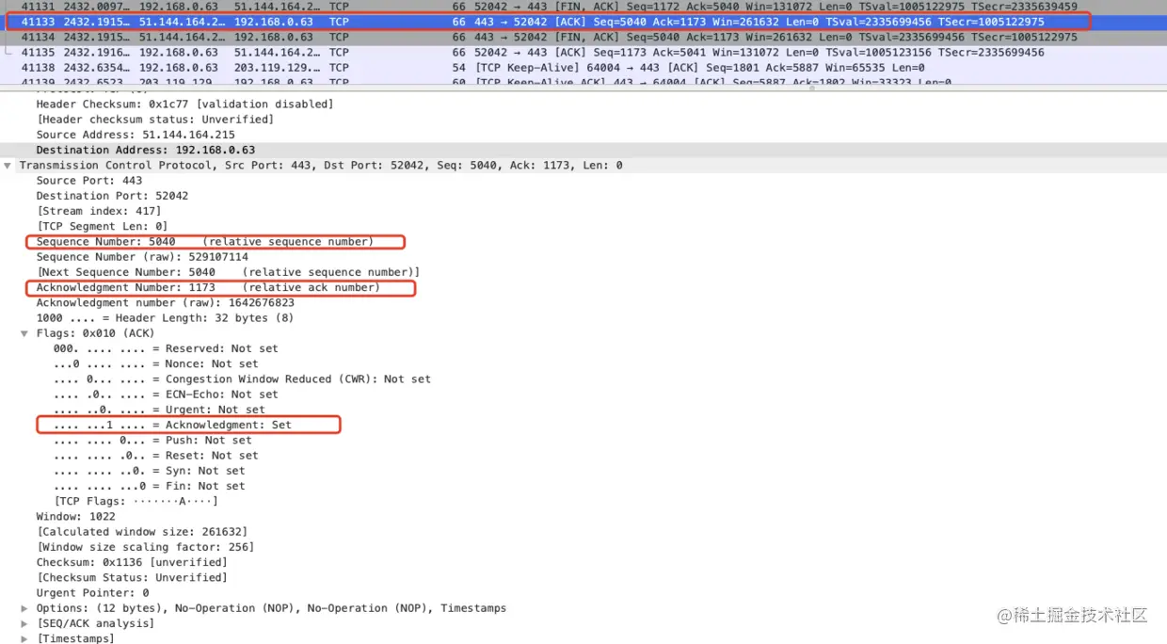Select the Syn: Not set flag
This screenshot has width=1167, height=644.
[x=149, y=471]
